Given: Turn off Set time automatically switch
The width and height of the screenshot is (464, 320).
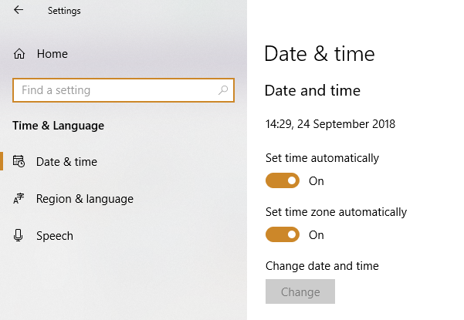Looking at the screenshot, I should pyautogui.click(x=283, y=180).
